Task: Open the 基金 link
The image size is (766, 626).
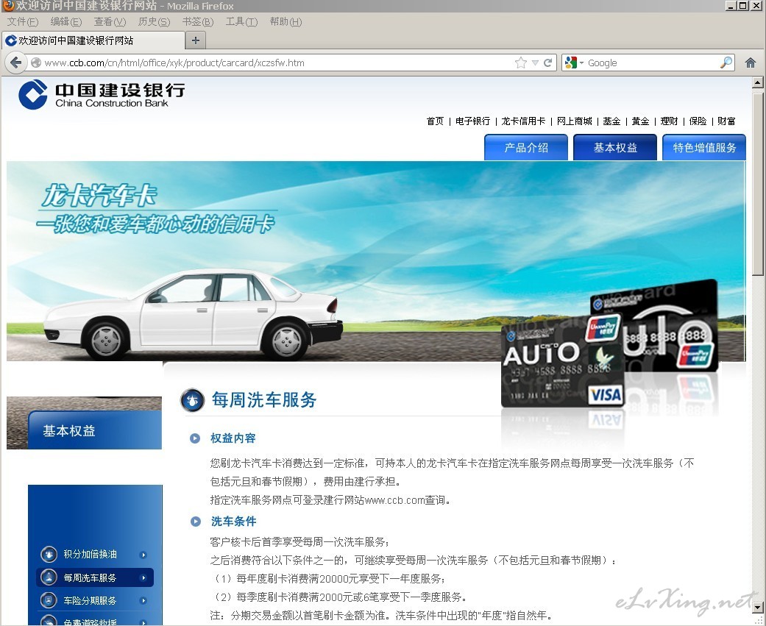Action: pyautogui.click(x=611, y=121)
